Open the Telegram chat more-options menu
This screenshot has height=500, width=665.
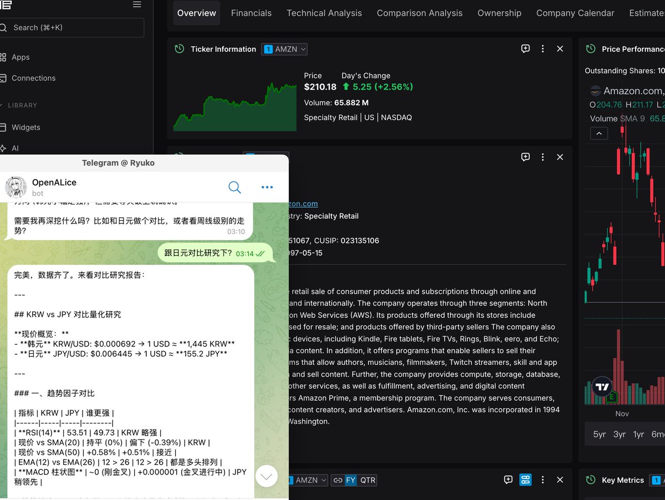pos(267,187)
